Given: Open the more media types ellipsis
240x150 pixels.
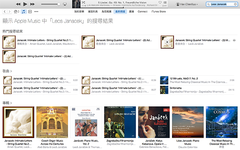Looking at the screenshot, I should click(x=36, y=12).
